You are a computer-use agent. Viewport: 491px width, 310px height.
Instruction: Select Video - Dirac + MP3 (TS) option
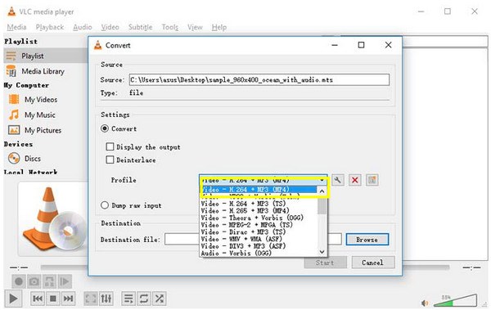coord(259,232)
